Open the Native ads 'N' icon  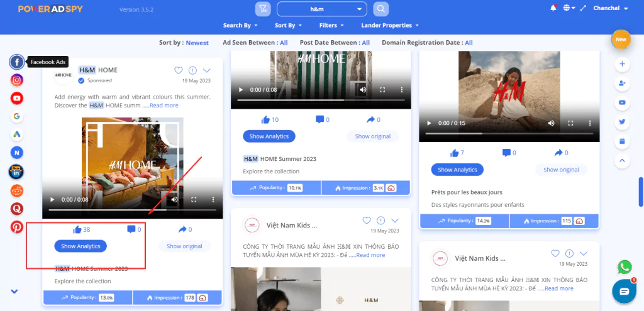pos(17,153)
